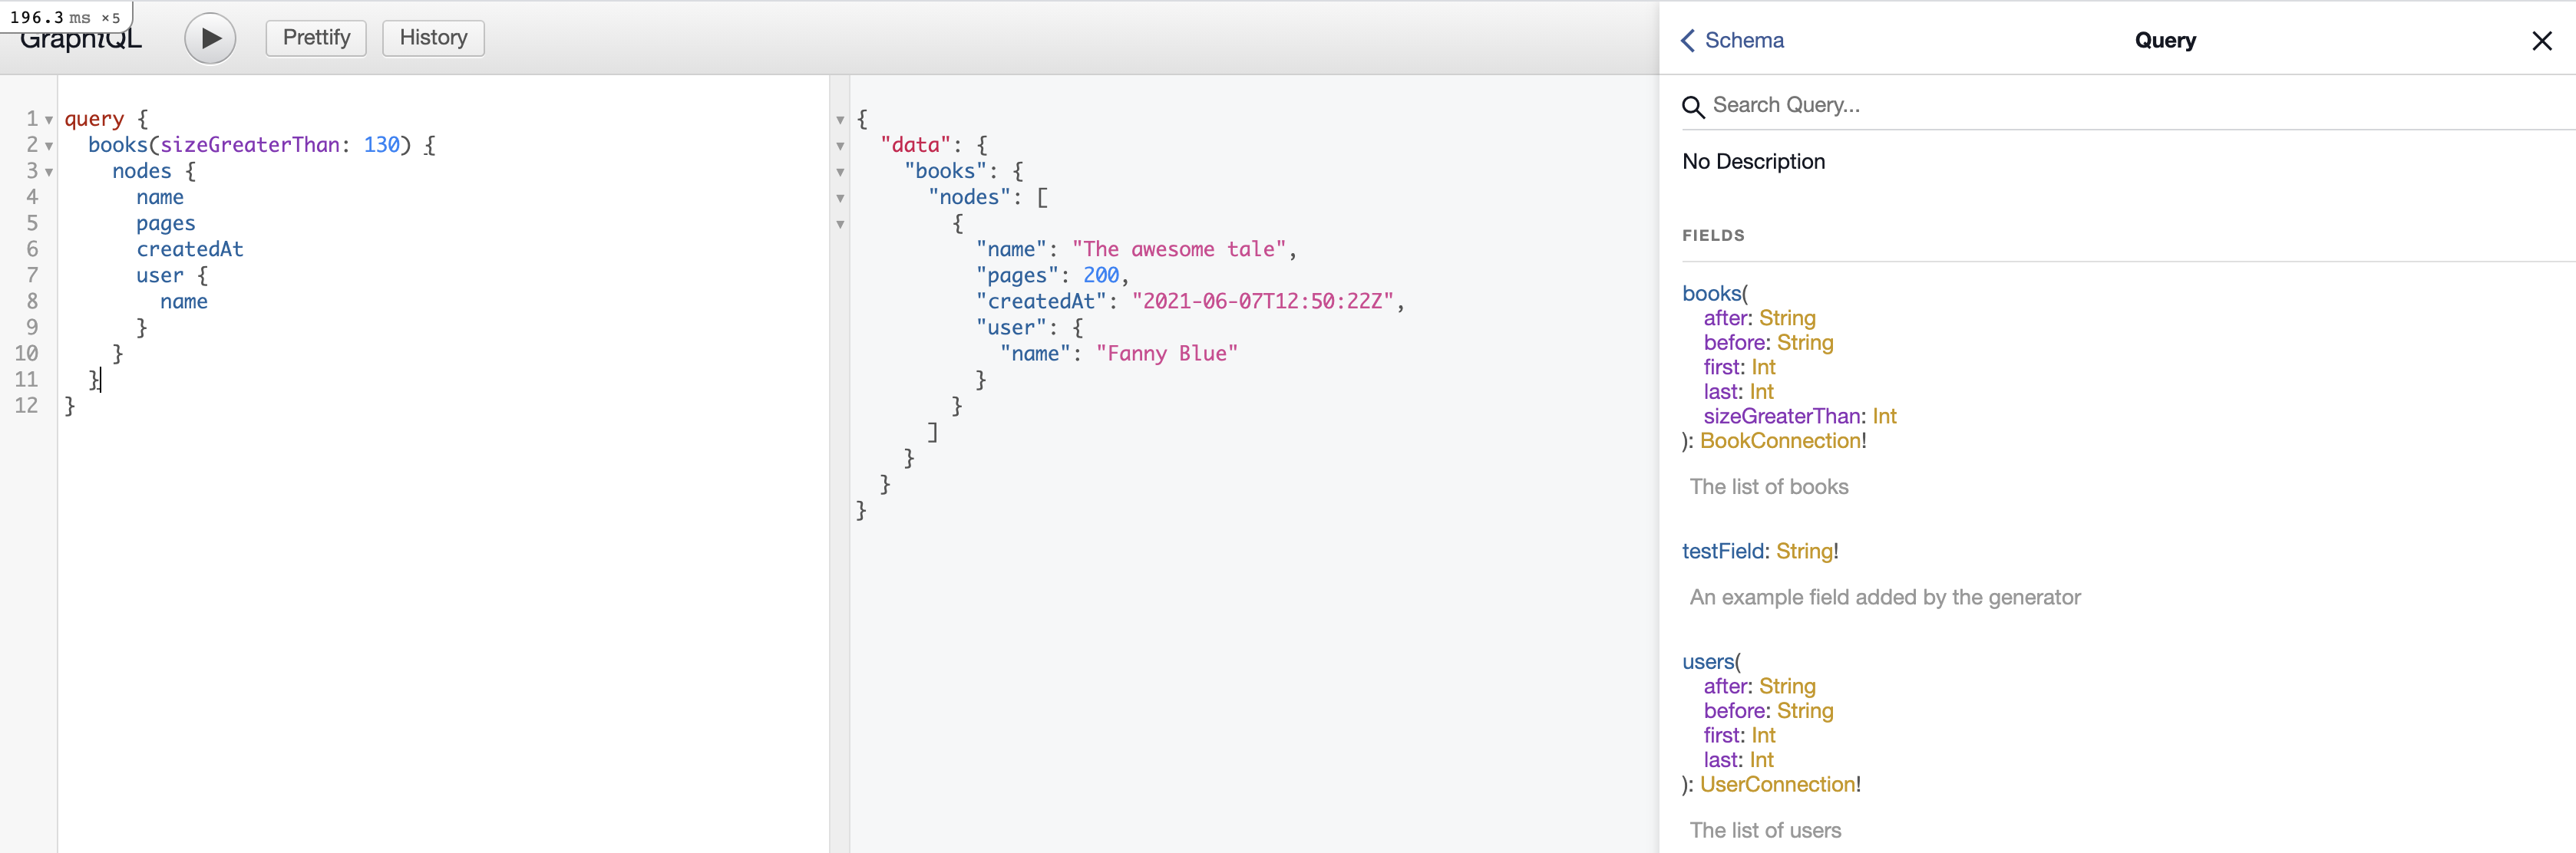The width and height of the screenshot is (2576, 853).
Task: Open the books field documentation
Action: click(1711, 294)
